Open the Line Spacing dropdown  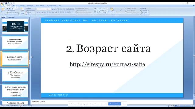(x=73, y=9)
